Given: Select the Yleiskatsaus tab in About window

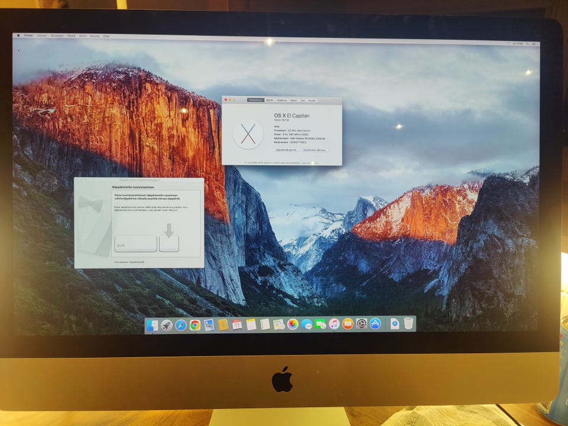Looking at the screenshot, I should 256,100.
